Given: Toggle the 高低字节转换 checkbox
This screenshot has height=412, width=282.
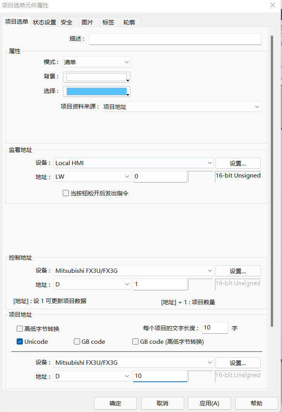Looking at the screenshot, I should click(x=20, y=329).
